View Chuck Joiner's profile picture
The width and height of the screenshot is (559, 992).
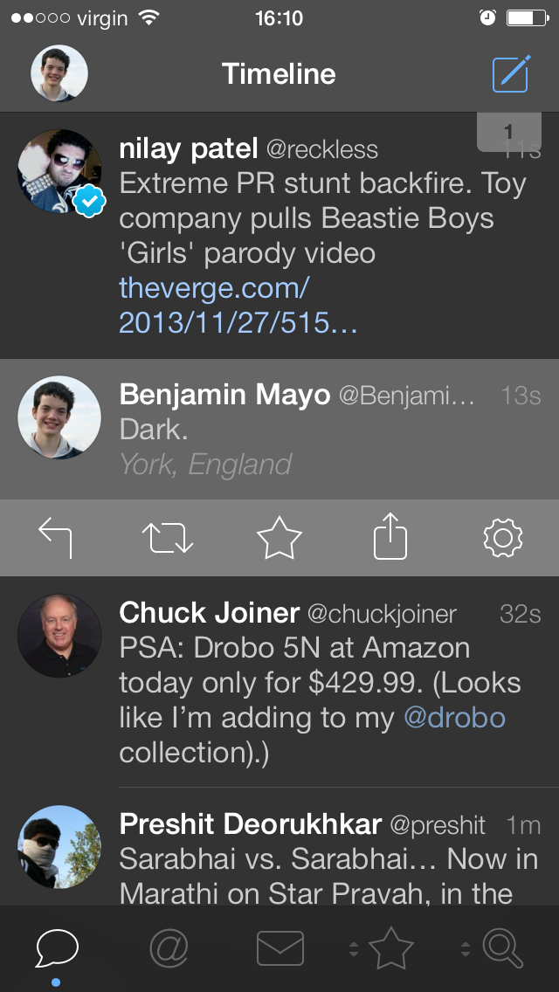click(59, 636)
